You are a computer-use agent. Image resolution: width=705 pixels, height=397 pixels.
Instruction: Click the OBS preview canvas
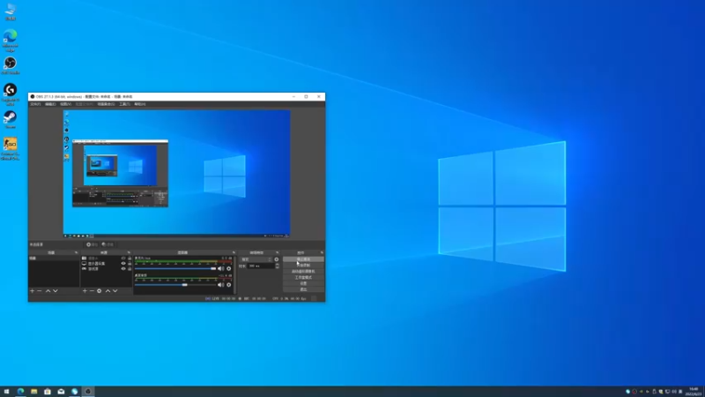coord(176,173)
